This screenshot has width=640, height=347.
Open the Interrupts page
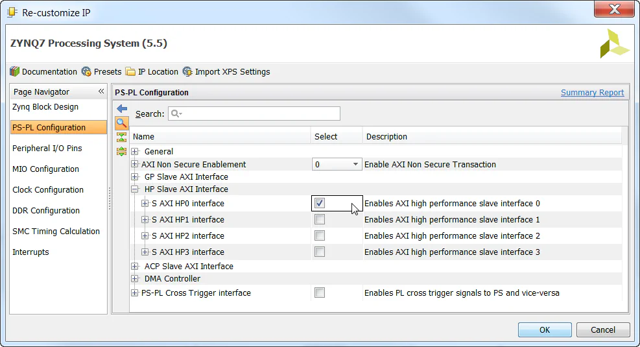(x=30, y=252)
